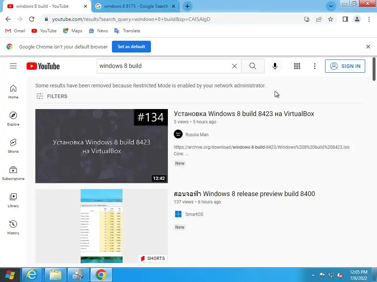This screenshot has width=377, height=282.
Task: Dismiss the default browser notification bar
Action: tap(368, 47)
